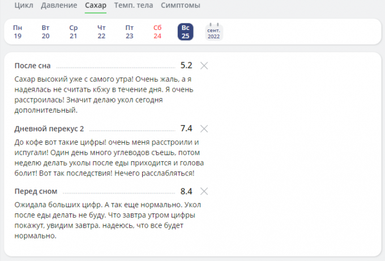385x261 pixels.
Task: Delete the После сна entry
Action: click(204, 66)
